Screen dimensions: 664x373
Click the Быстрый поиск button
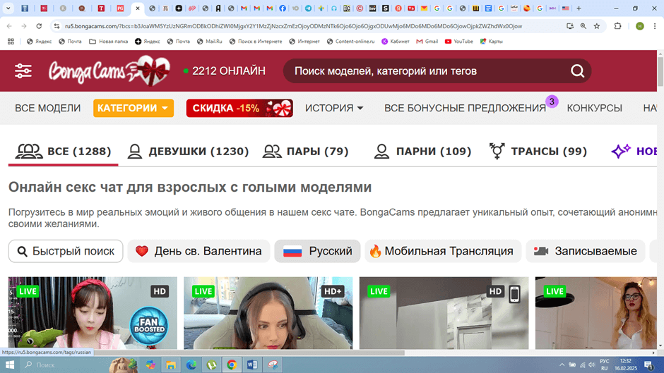click(x=66, y=251)
